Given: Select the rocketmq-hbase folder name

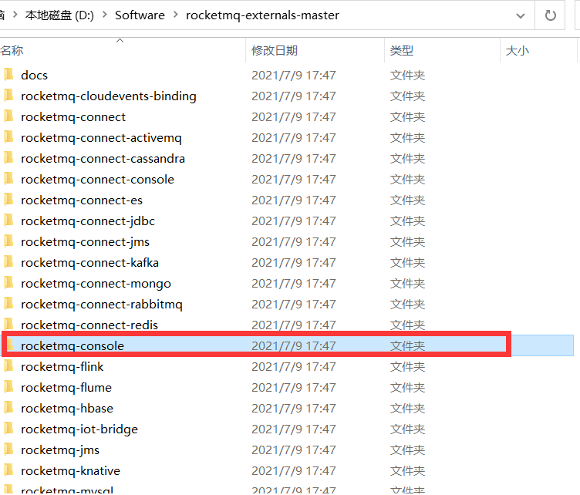Looking at the screenshot, I should click(x=67, y=409).
